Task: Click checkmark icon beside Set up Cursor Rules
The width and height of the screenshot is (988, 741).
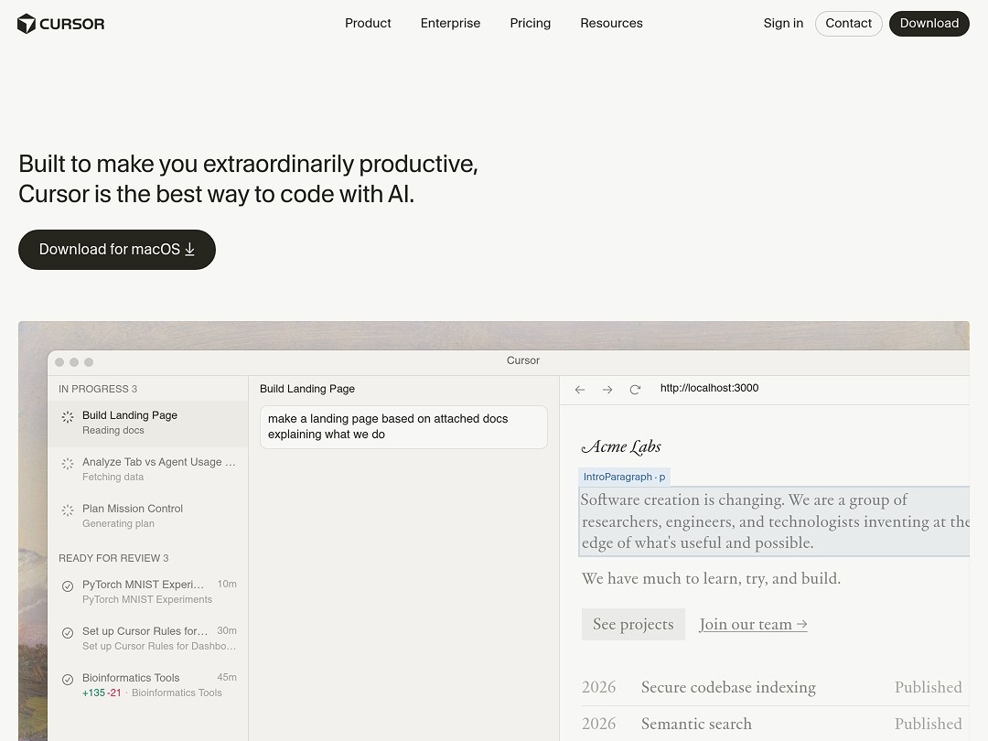Action: point(68,633)
